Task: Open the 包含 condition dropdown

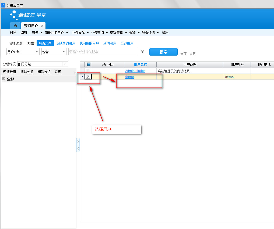Action: (x=64, y=52)
